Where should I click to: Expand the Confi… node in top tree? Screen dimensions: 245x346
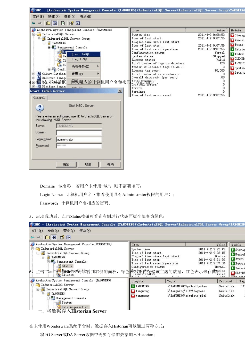pos(49,69)
